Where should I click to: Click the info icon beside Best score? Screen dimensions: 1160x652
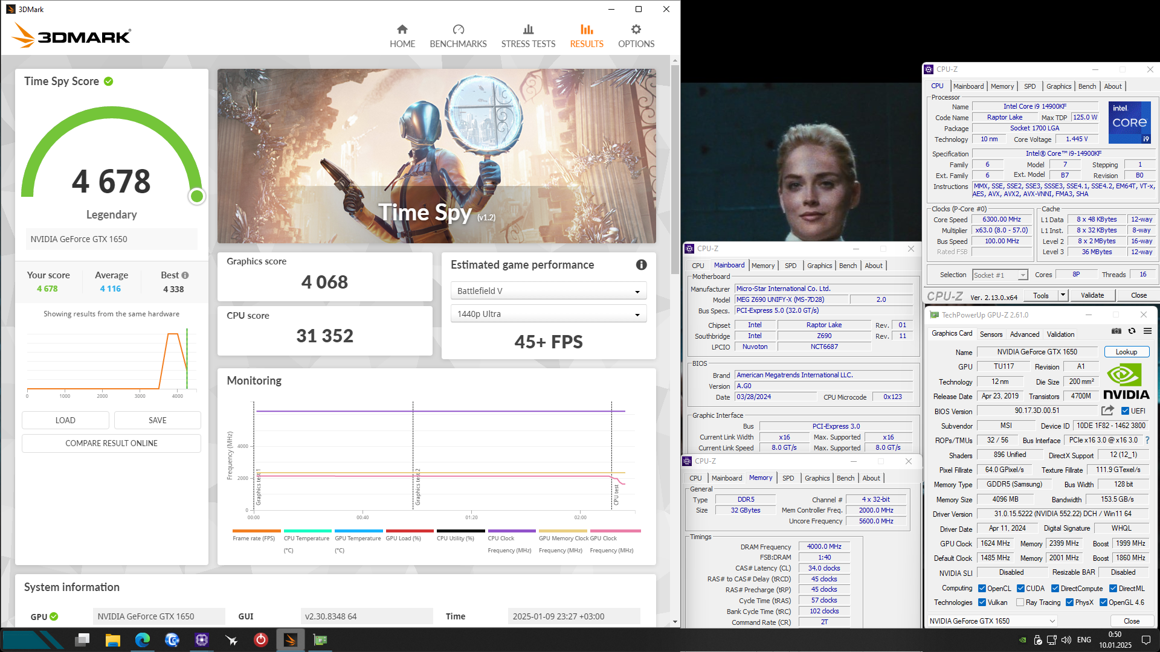(185, 275)
